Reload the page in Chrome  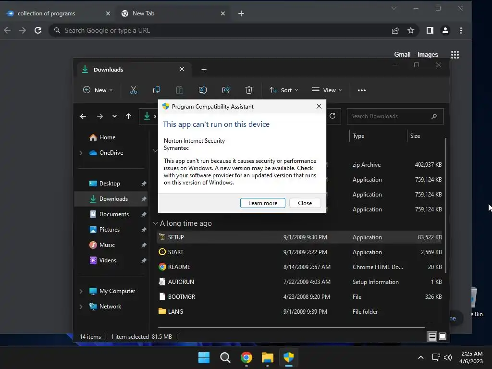pyautogui.click(x=38, y=30)
